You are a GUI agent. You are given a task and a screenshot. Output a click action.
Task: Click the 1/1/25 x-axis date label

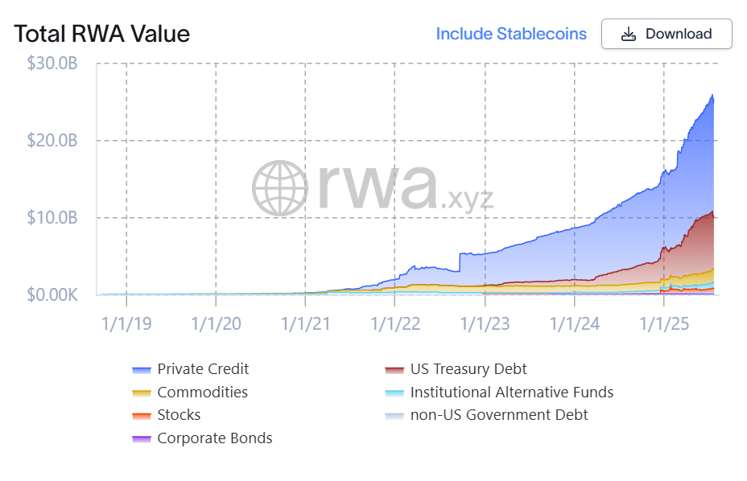[x=665, y=323]
